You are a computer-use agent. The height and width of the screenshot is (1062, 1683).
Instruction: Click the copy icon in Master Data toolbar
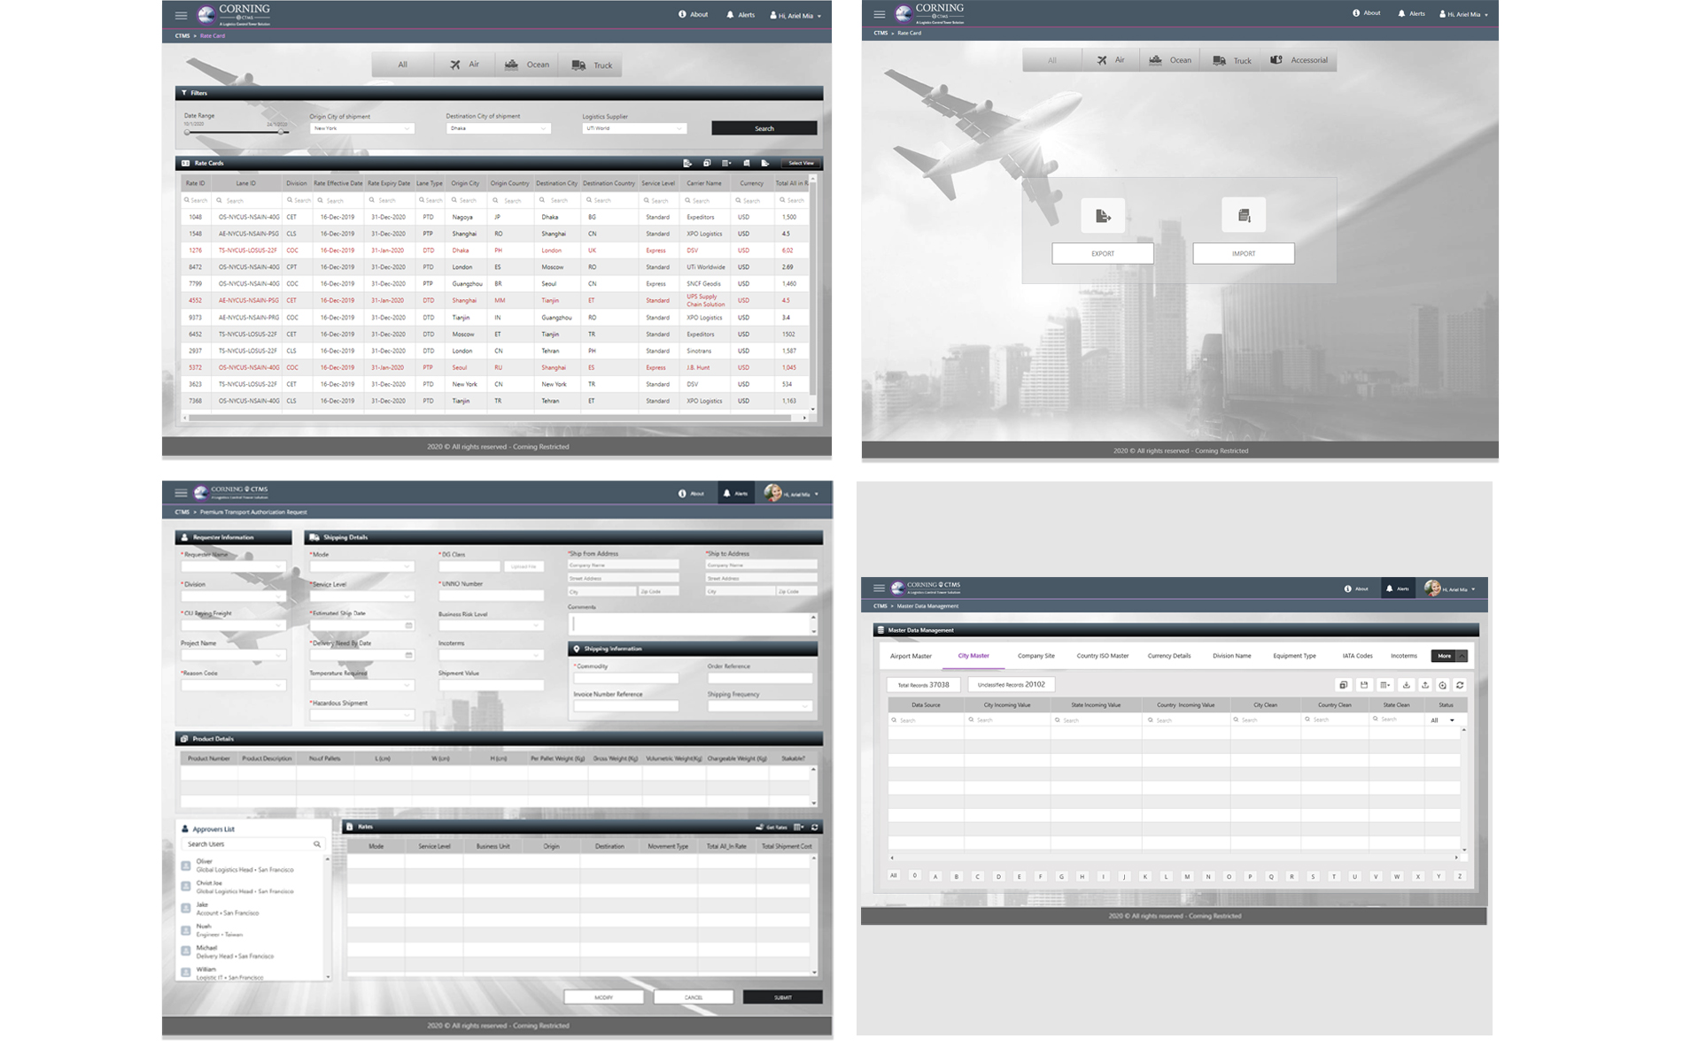coord(1343,685)
